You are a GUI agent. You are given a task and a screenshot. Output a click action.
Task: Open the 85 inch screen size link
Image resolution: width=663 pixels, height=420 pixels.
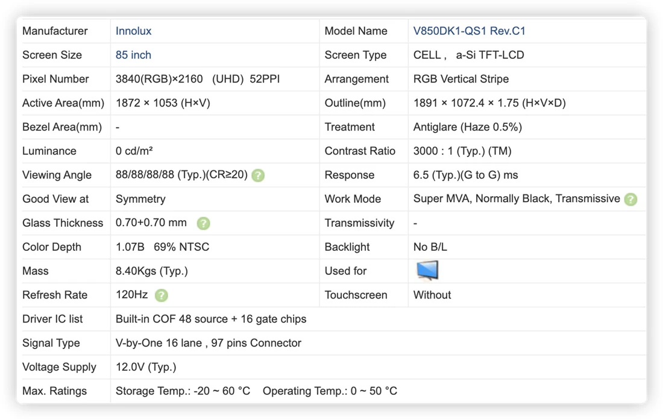click(133, 55)
